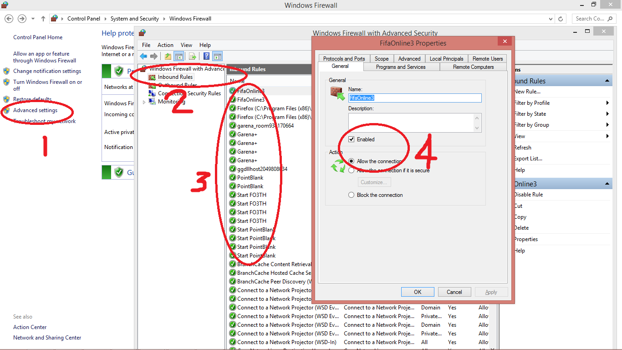Open the File menu in Advanced Security
The image size is (622, 350).
point(146,45)
